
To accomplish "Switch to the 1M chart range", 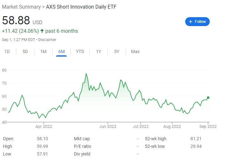I will click(x=43, y=52).
